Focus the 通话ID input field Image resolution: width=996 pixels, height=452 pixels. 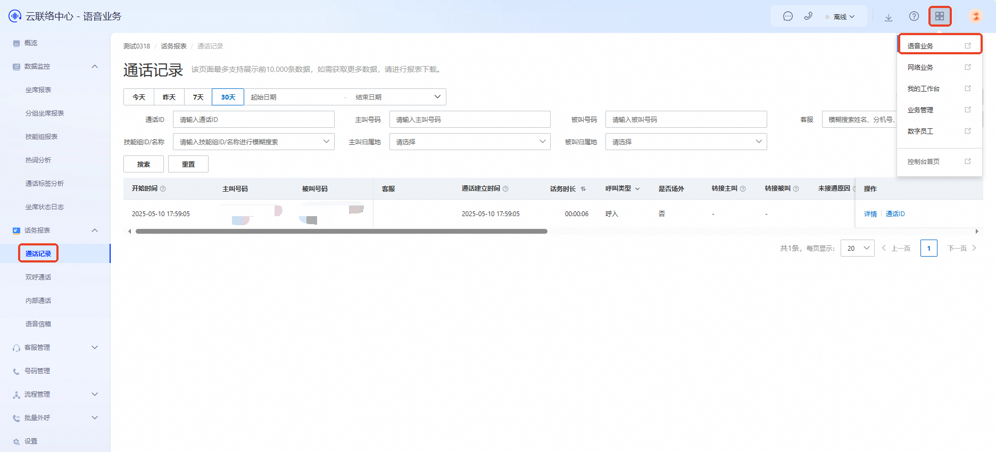click(254, 119)
